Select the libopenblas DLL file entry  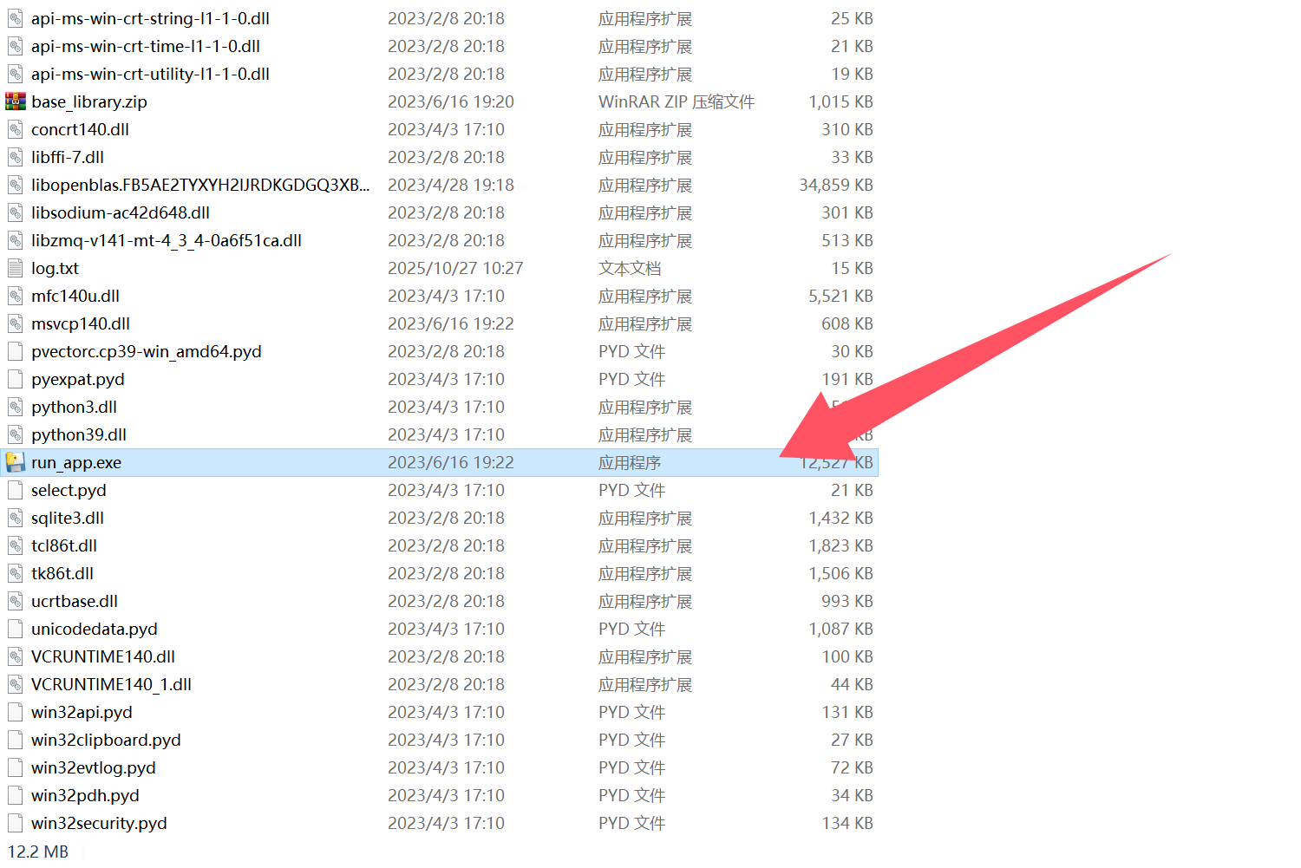tap(199, 185)
